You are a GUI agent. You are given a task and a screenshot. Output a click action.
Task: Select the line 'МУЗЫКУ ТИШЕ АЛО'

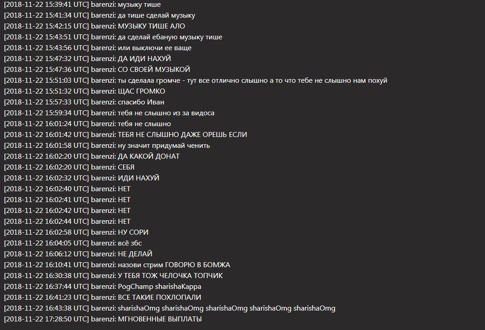152,26
